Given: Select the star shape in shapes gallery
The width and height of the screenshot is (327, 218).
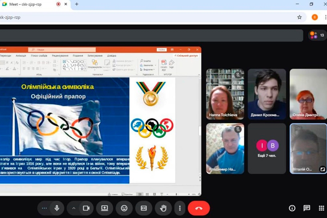Looking at the screenshot, I should [x=82, y=69].
